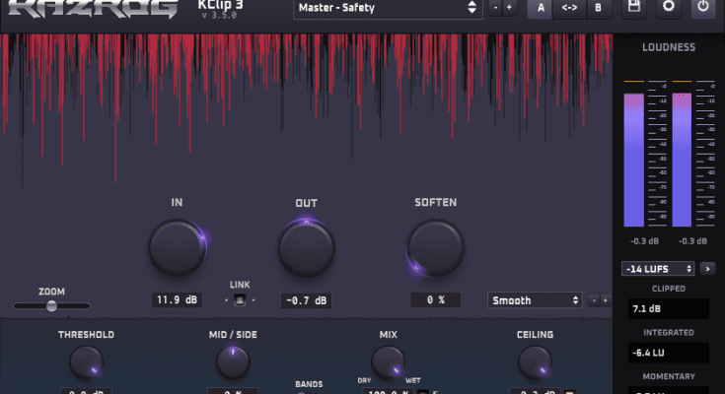Viewport: 725px width, 394px height.
Task: Click the MIX dry/wet knob
Action: tap(388, 361)
